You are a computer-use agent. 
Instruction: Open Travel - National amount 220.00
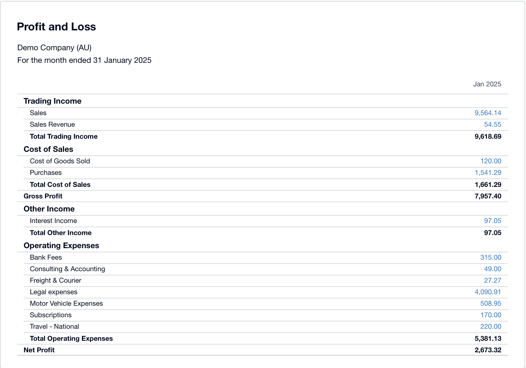(491, 326)
